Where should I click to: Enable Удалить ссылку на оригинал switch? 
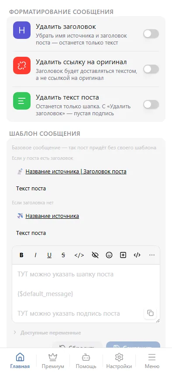151,69
